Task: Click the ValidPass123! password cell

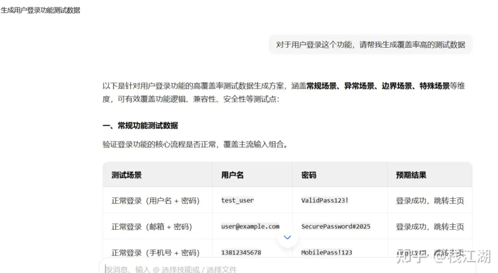Action: [324, 200]
